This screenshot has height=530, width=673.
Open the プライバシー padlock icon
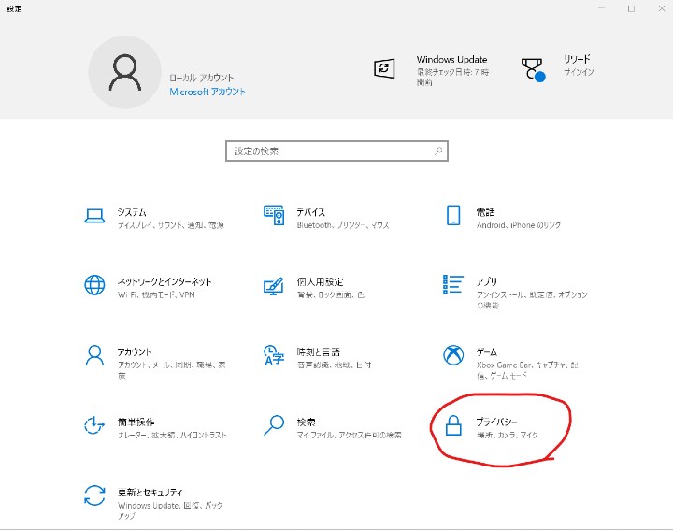tap(453, 425)
